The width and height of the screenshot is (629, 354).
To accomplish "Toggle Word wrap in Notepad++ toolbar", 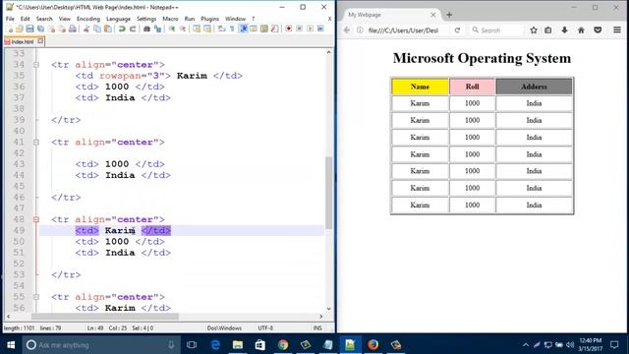I will tap(221, 29).
